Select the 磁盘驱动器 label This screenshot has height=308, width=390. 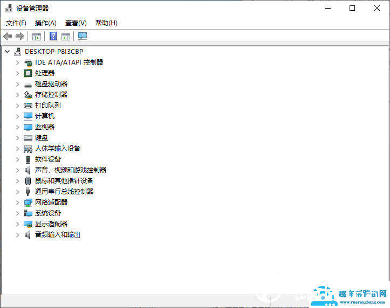point(51,84)
